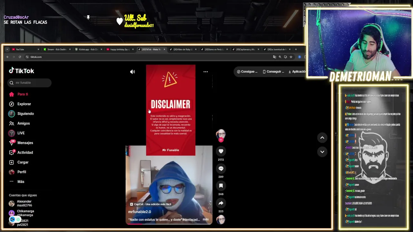Click the Aplicación download button
Screen dimensions: 413x232
(297, 72)
